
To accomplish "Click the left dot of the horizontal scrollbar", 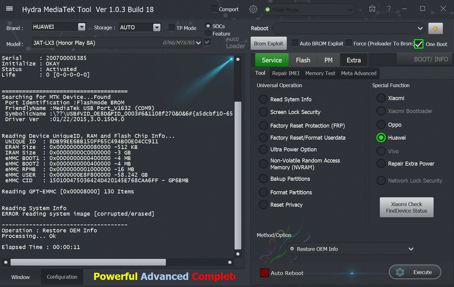I will pyautogui.click(x=6, y=262).
